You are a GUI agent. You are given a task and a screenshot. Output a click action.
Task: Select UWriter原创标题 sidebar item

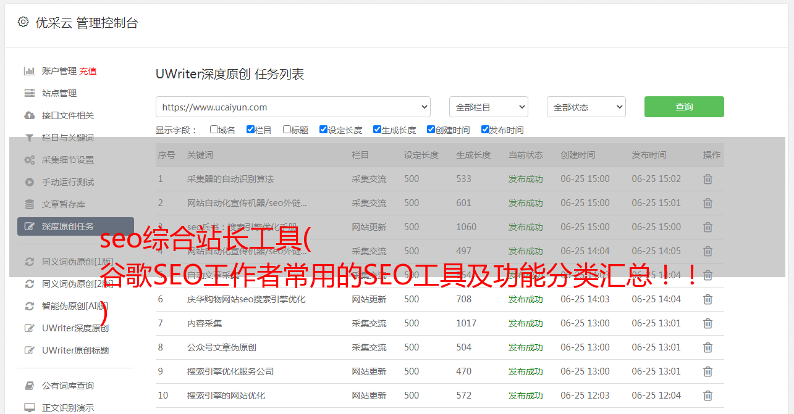coord(75,350)
